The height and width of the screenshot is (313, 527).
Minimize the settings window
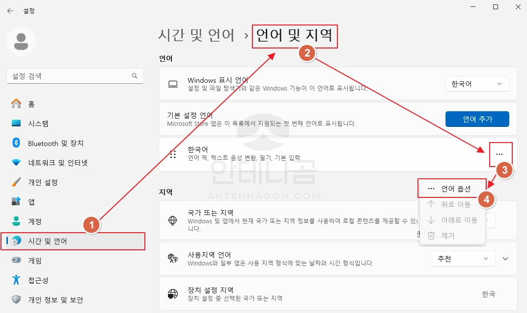(473, 7)
